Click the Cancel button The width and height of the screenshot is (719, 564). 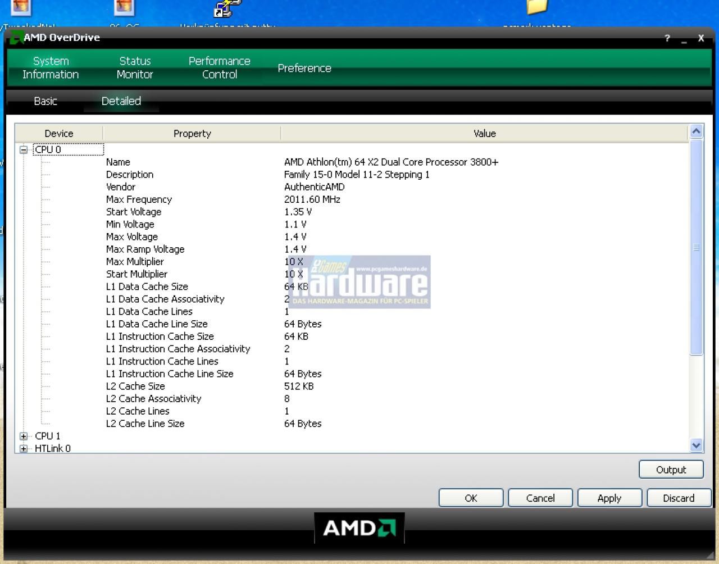(540, 498)
